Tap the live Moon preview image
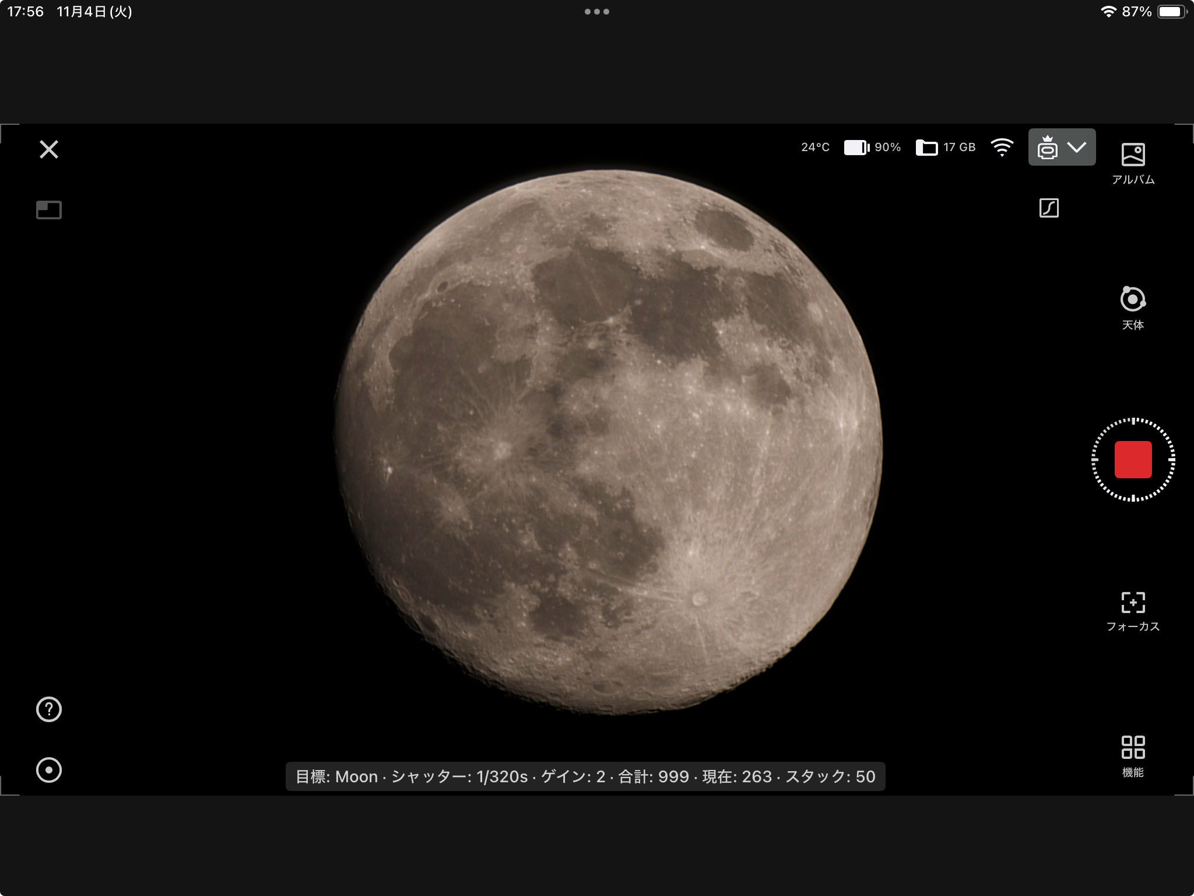This screenshot has height=896, width=1194. click(x=608, y=442)
